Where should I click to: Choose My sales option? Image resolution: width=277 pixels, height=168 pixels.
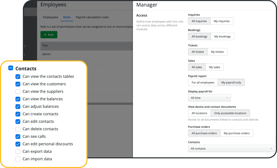[x=215, y=67]
